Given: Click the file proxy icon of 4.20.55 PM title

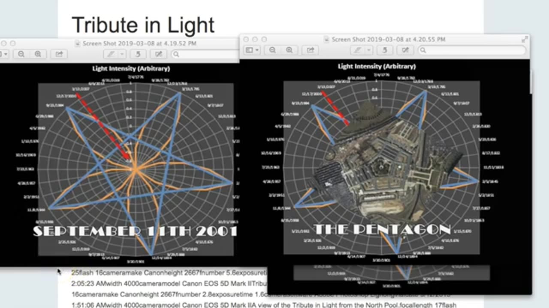Looking at the screenshot, I should (327, 39).
